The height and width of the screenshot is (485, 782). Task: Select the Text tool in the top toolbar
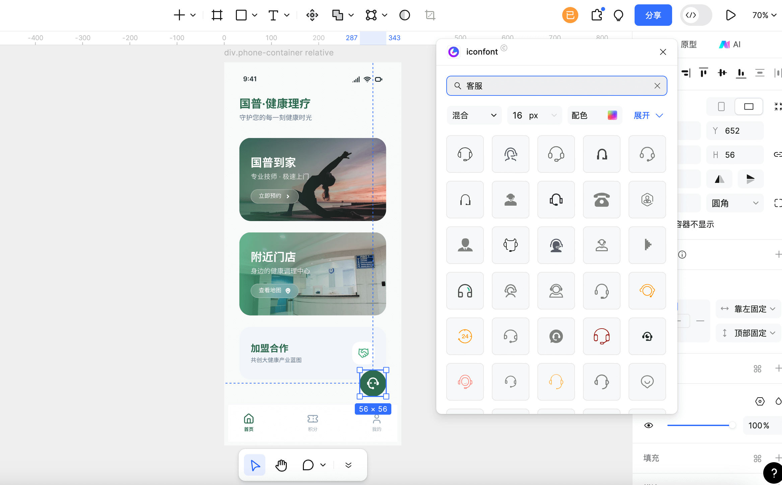pos(273,15)
